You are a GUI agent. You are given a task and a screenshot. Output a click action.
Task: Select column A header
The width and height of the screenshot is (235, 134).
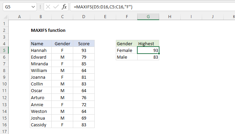click(x=19, y=17)
